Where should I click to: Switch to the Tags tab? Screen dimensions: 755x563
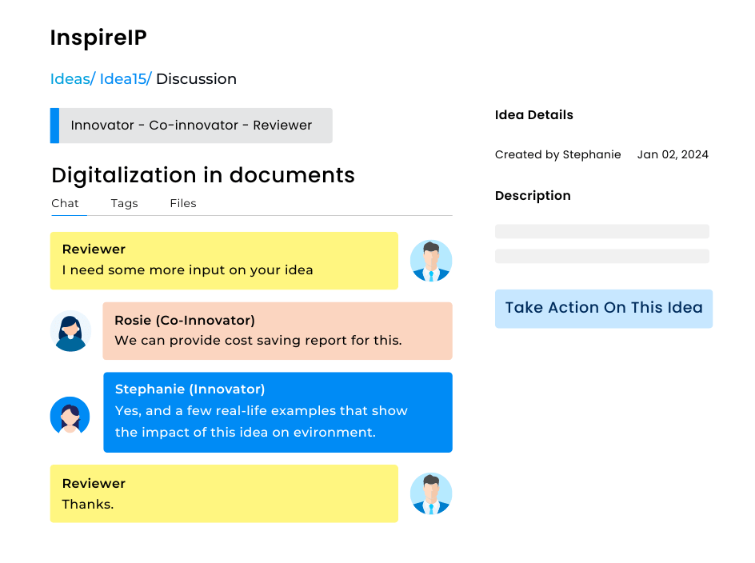coord(124,203)
